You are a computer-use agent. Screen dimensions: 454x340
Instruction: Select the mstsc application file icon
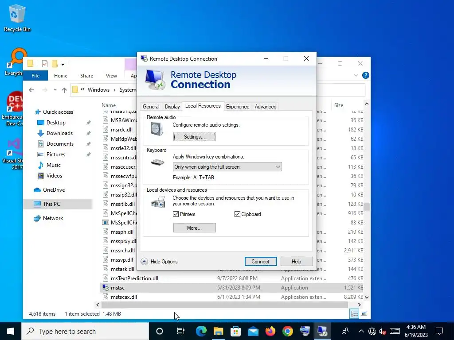coord(106,288)
